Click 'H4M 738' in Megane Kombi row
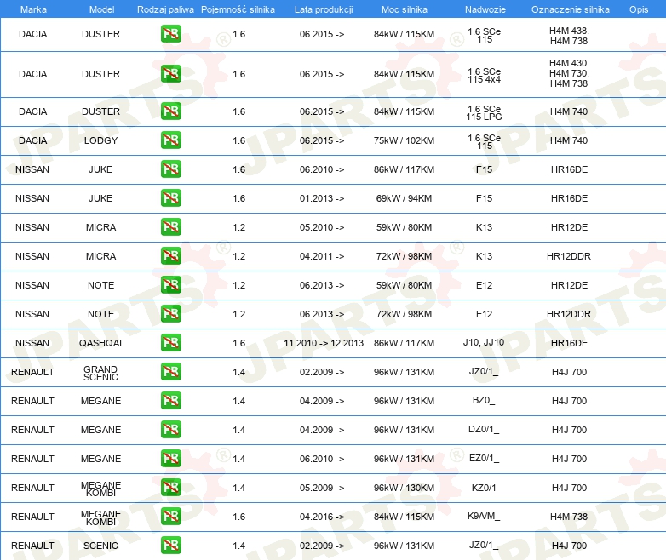Viewport: 666px width, 560px height. pyautogui.click(x=569, y=517)
